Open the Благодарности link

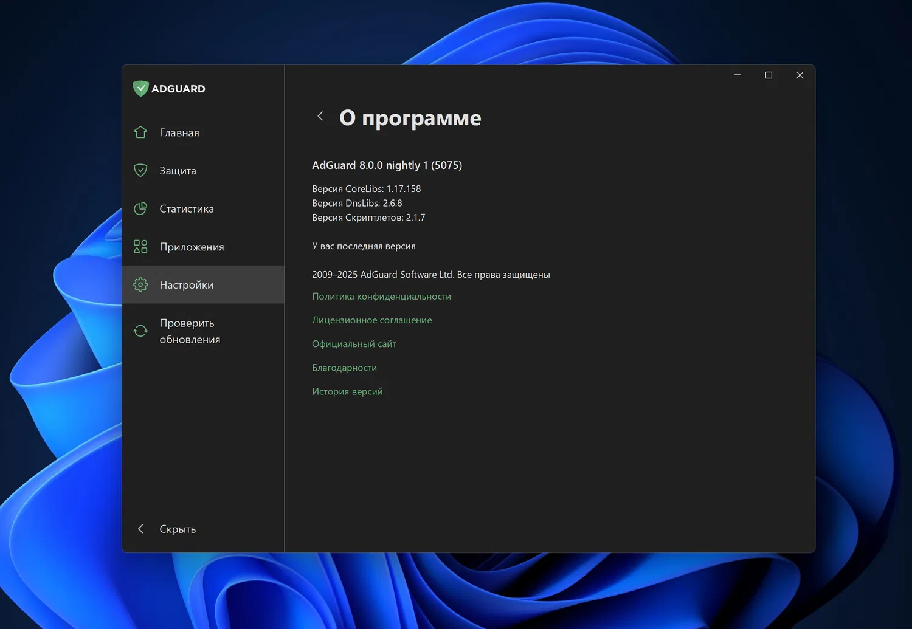344,368
